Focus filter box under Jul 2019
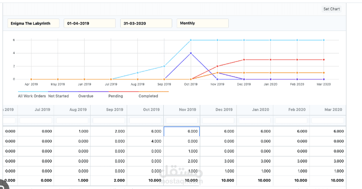Viewport: 362px width, 189px height. [x=36, y=120]
